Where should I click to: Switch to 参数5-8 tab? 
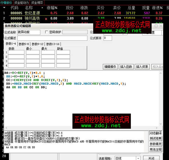pos(24,44)
